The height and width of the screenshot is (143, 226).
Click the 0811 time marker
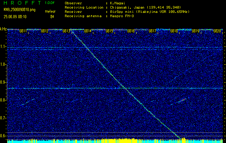pyautogui.click(x=23, y=31)
